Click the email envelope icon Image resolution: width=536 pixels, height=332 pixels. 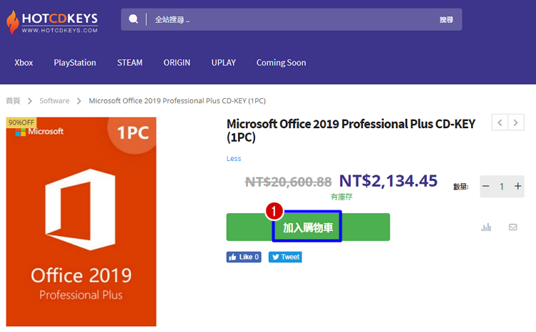pos(512,227)
